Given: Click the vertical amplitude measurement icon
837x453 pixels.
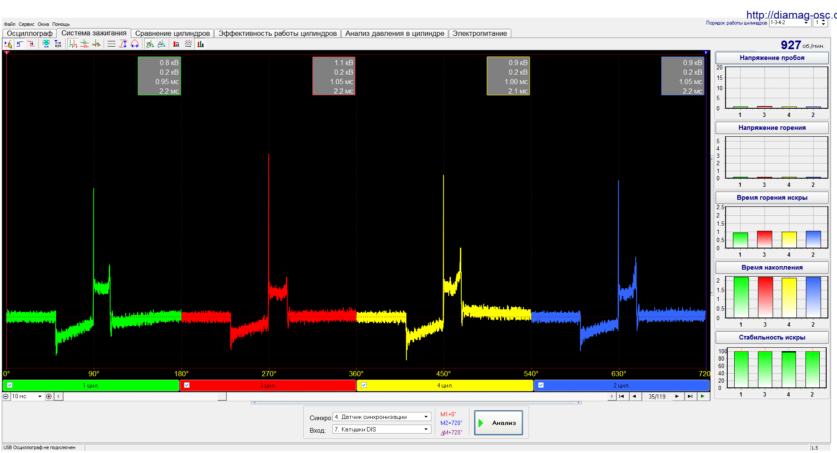Looking at the screenshot, I should tap(123, 44).
